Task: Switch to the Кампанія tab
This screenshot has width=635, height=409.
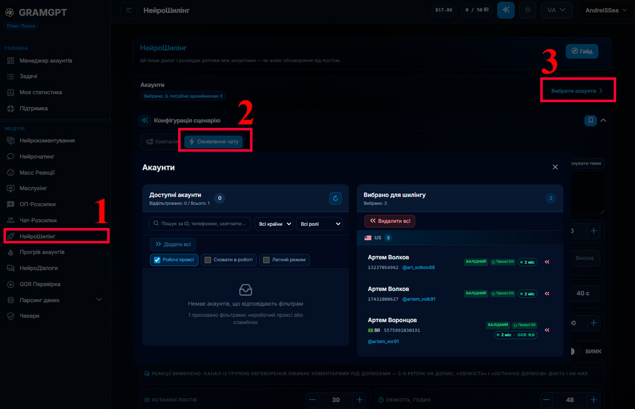Action: [x=161, y=142]
